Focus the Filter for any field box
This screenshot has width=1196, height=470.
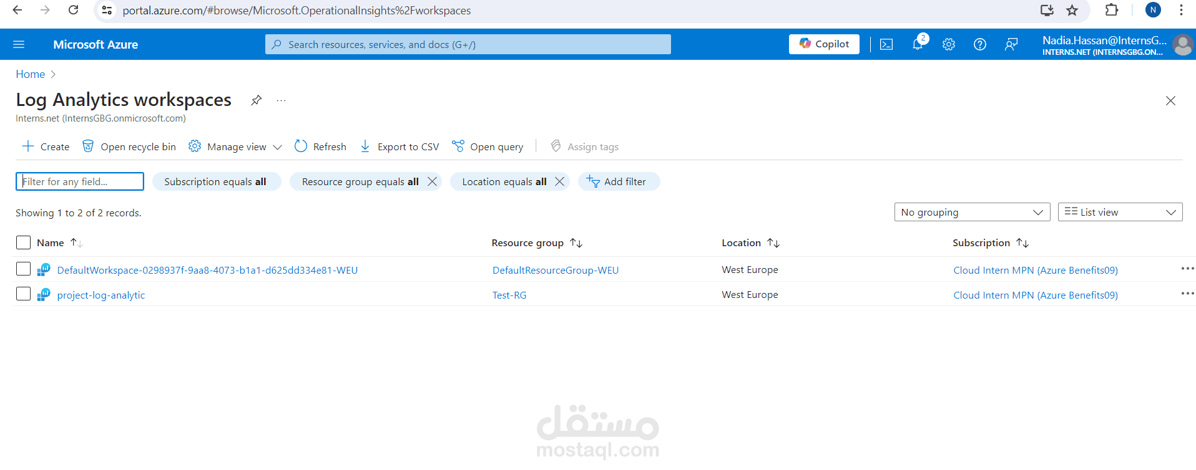pos(80,181)
